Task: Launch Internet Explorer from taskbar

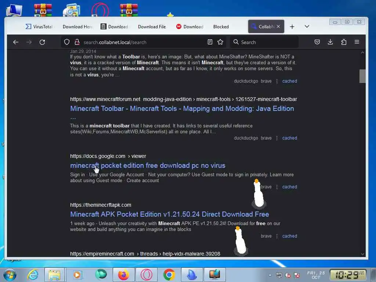Action: tap(33, 275)
